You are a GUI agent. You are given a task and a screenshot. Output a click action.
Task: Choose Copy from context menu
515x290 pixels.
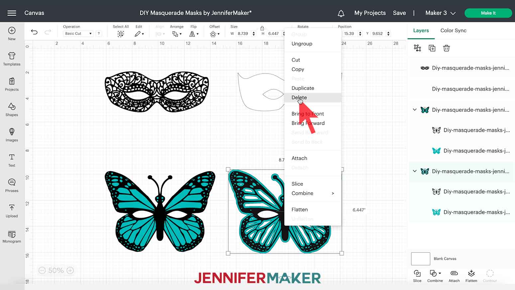(x=298, y=69)
